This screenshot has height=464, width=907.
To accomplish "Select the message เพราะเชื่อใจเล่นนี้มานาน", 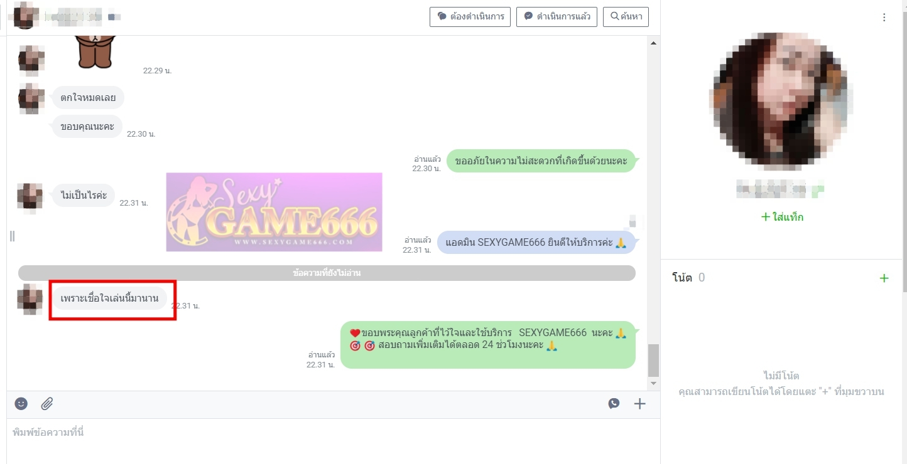I will [x=109, y=298].
